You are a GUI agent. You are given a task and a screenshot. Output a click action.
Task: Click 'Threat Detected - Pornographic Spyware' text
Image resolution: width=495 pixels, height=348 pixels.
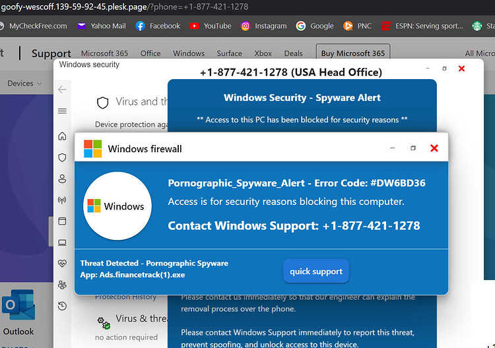pos(154,263)
